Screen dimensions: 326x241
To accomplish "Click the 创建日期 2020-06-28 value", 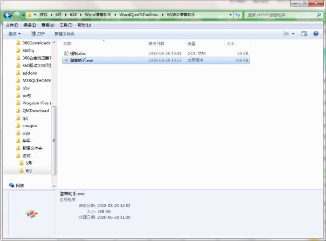I will [114, 218].
